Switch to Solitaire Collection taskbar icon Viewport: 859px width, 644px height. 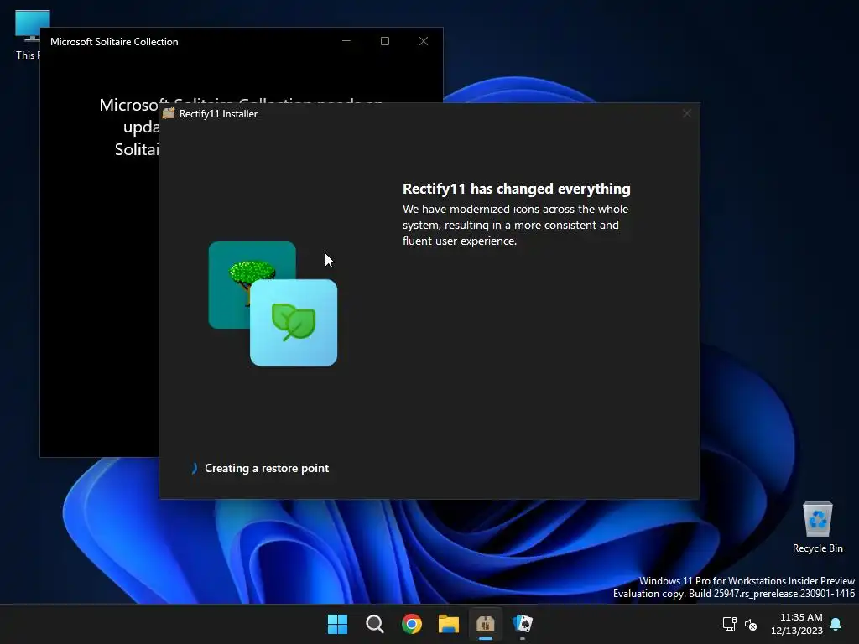522,624
